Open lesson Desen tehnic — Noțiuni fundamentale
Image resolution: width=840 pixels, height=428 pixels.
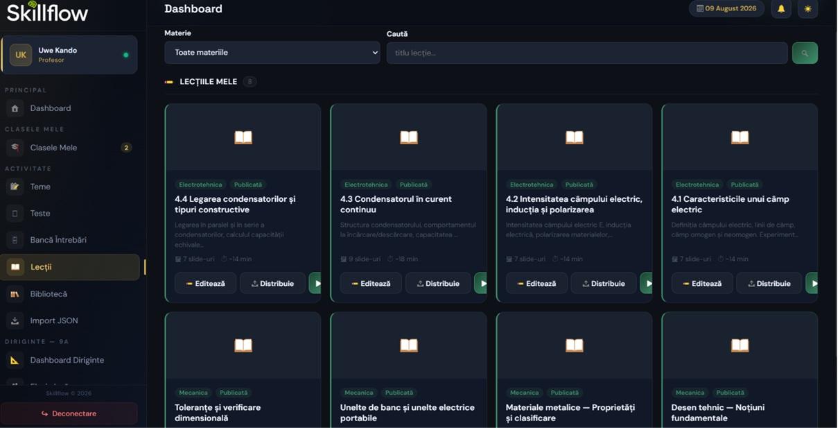pos(719,414)
